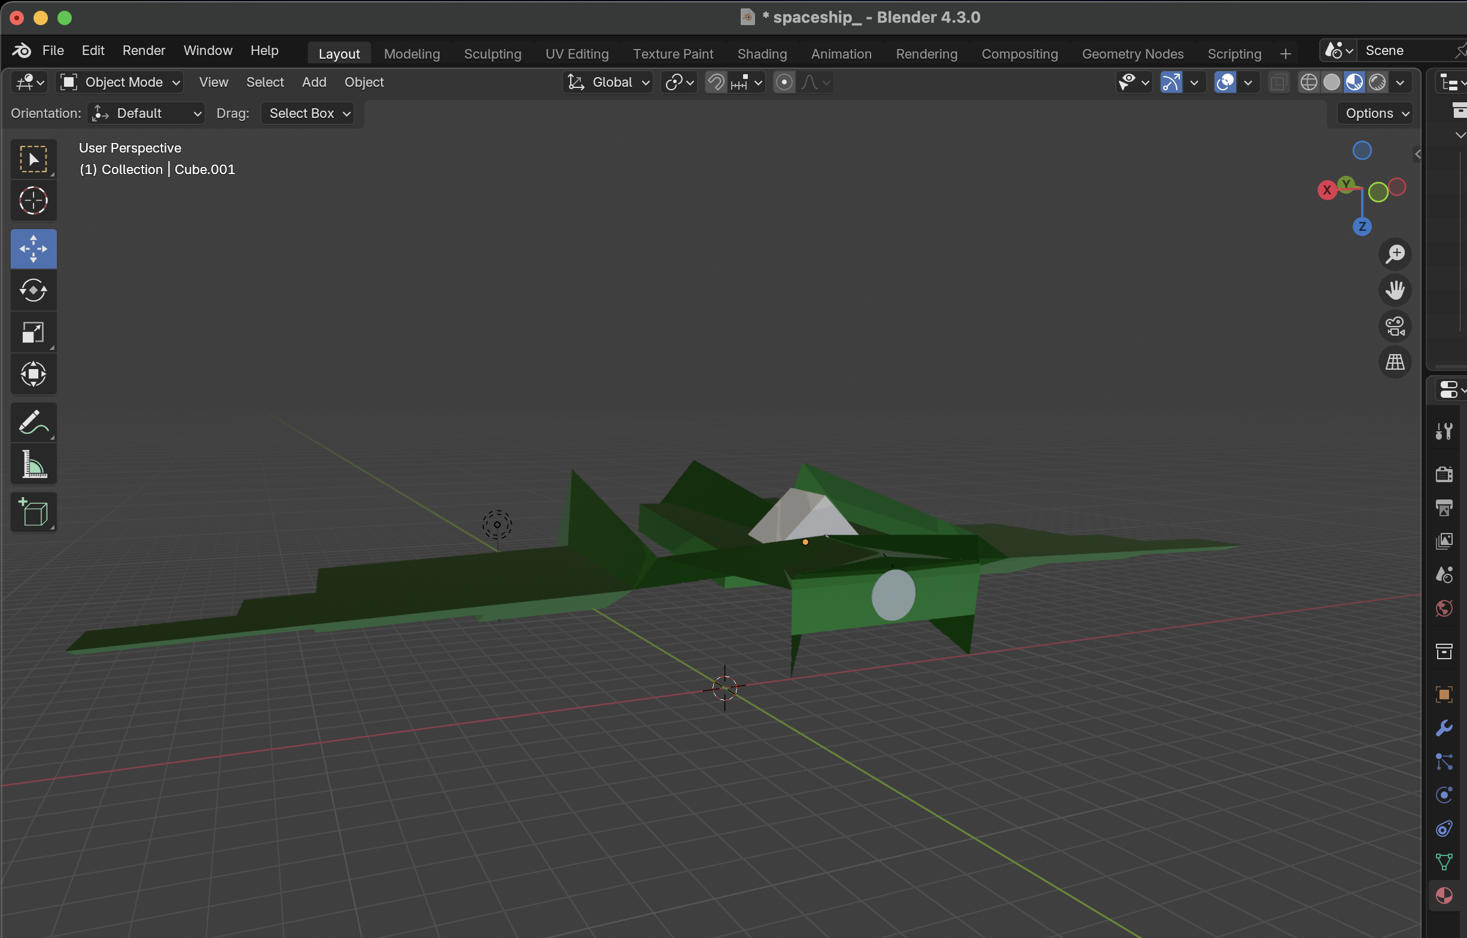1467x938 pixels.
Task: Open the Output properties tab
Action: 1444,507
